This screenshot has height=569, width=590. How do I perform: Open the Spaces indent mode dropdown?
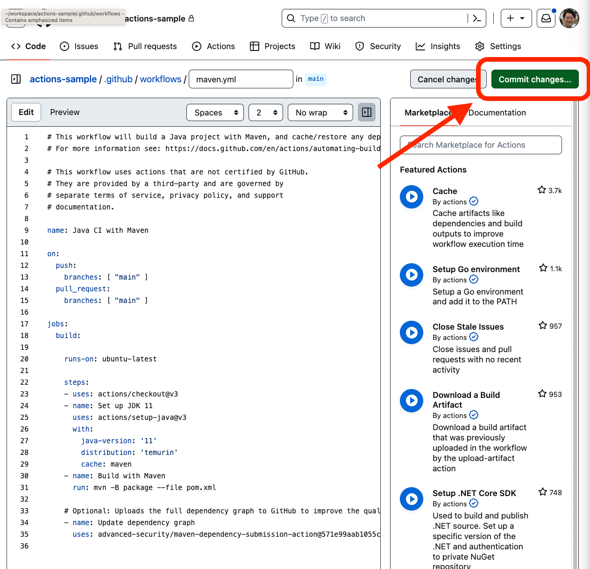point(215,112)
